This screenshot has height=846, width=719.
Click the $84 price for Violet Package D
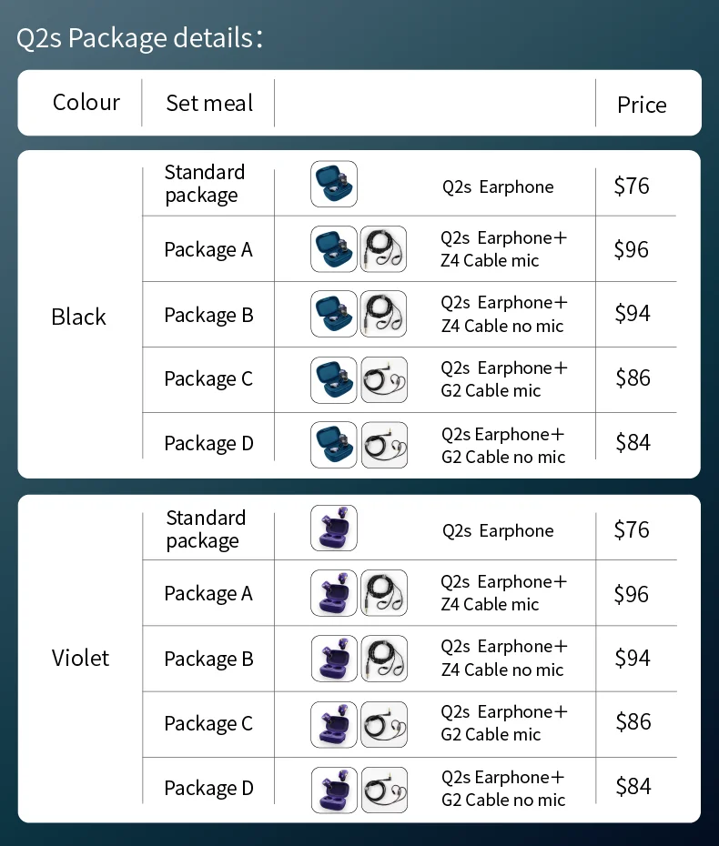[x=633, y=786]
